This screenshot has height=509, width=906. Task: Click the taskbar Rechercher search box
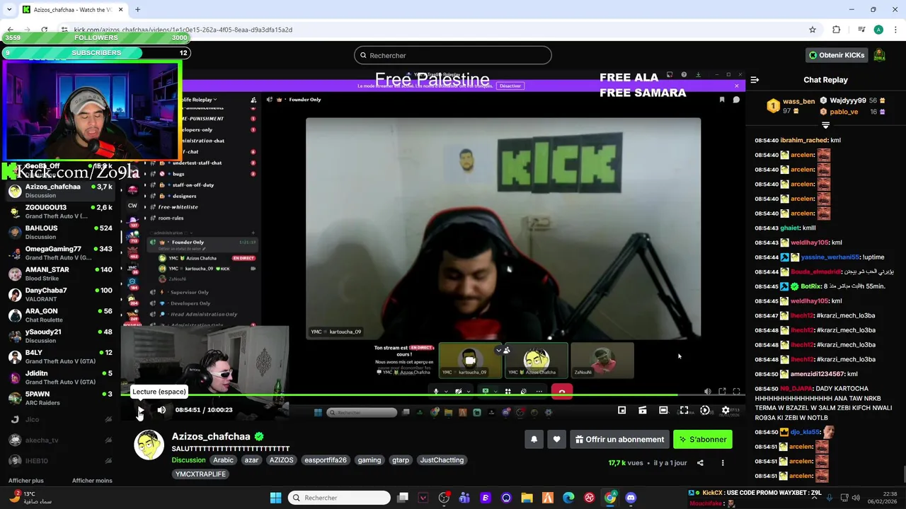click(340, 498)
